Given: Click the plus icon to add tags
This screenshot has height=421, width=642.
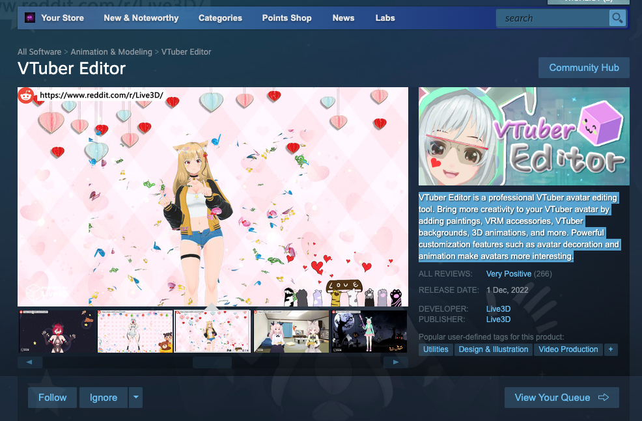Looking at the screenshot, I should [x=610, y=349].
